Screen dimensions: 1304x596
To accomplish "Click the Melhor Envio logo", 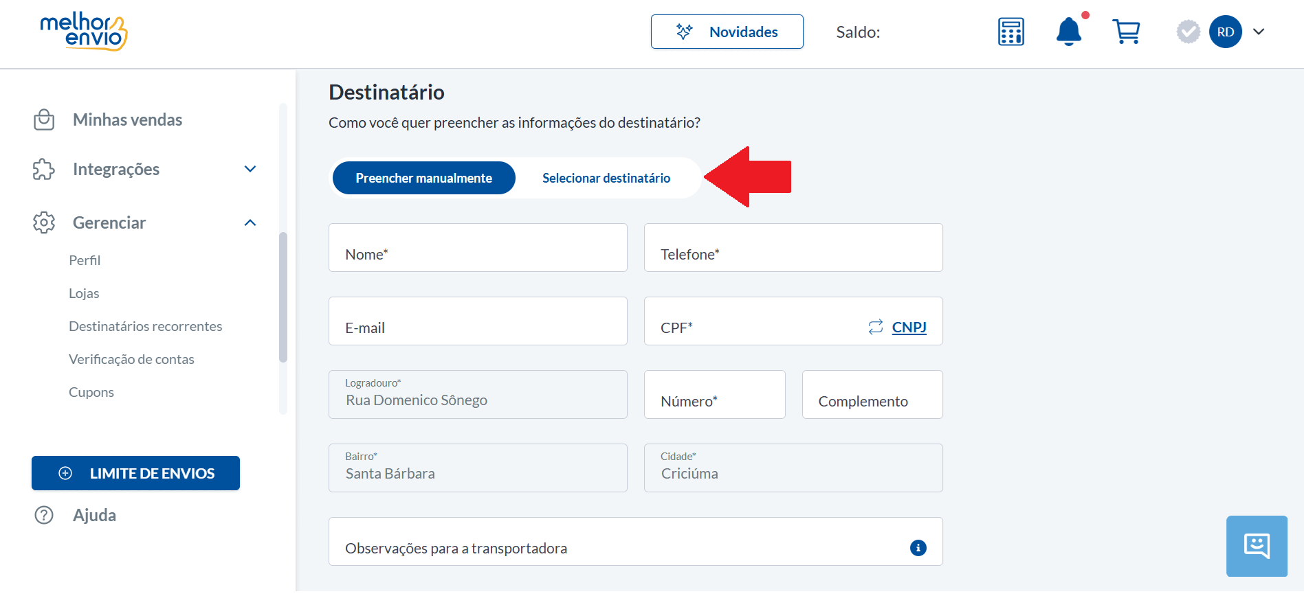I will pyautogui.click(x=84, y=32).
